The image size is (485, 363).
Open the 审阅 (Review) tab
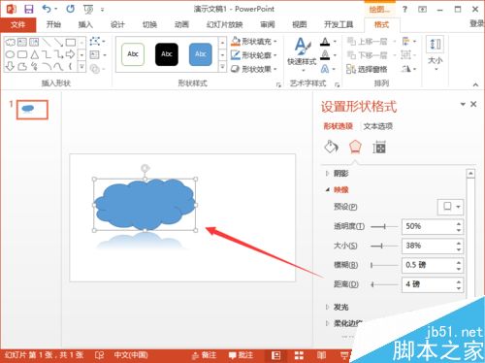pos(268,24)
